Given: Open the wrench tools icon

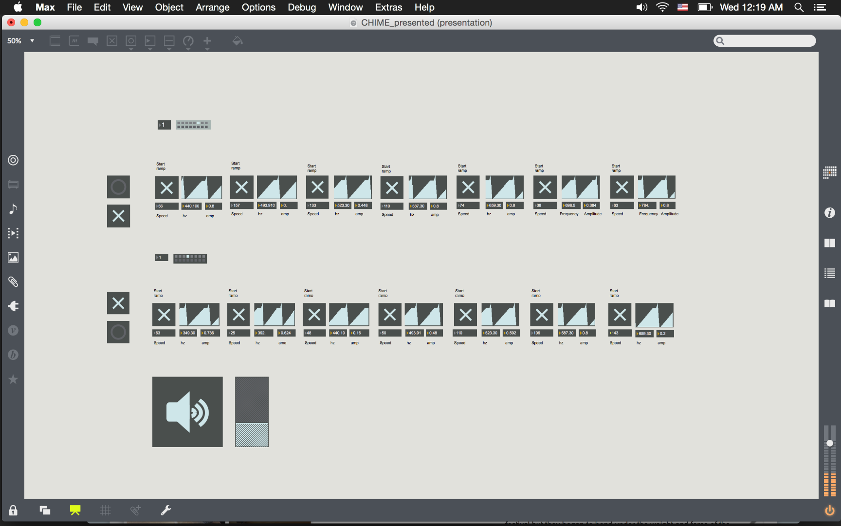Looking at the screenshot, I should [x=166, y=510].
